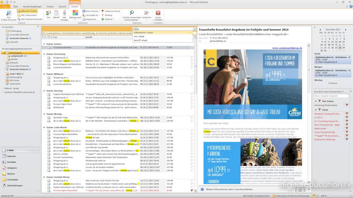Filter results by Ungelesen
Viewport: 353px width, 198px height.
pos(89,19)
